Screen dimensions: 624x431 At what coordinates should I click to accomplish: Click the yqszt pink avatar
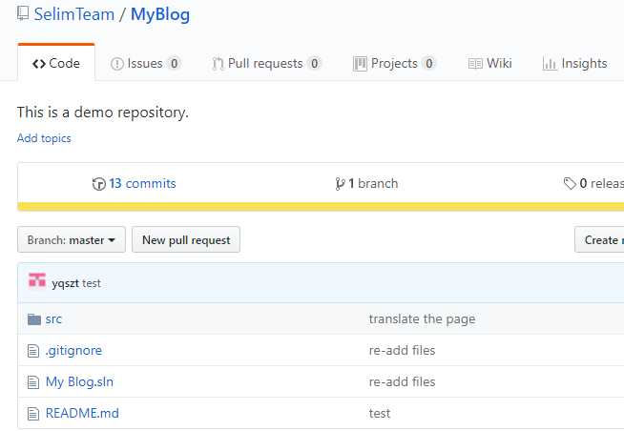click(37, 280)
